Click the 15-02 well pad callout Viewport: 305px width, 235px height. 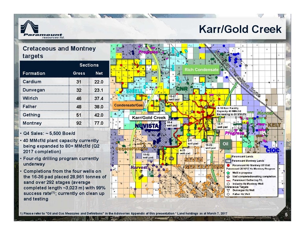click(x=149, y=156)
